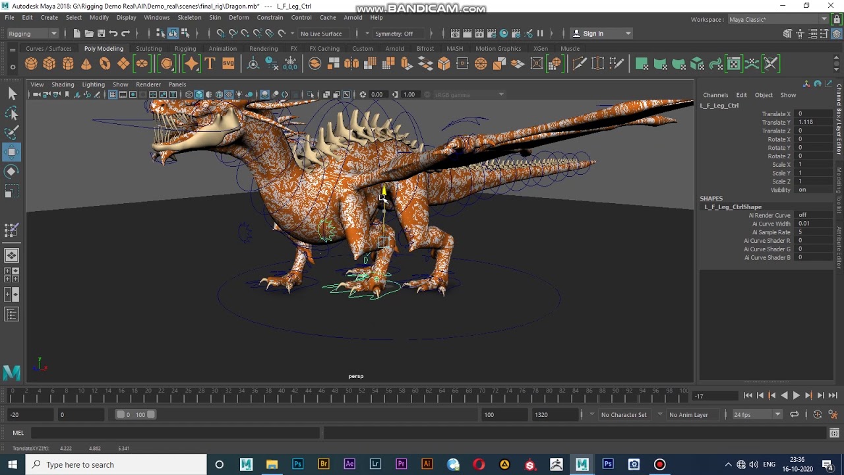Image resolution: width=844 pixels, height=475 pixels.
Task: Open a scene with the folder icon
Action: pyautogui.click(x=89, y=34)
